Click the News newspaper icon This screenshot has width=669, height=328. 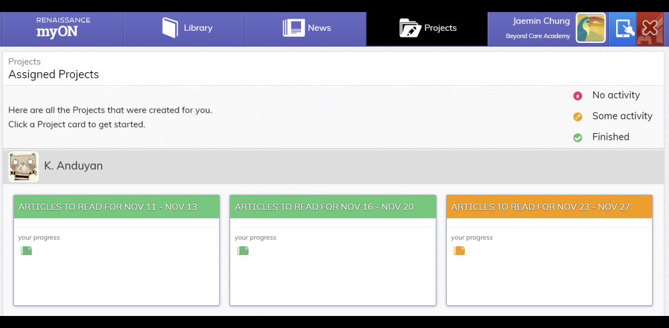pyautogui.click(x=294, y=27)
